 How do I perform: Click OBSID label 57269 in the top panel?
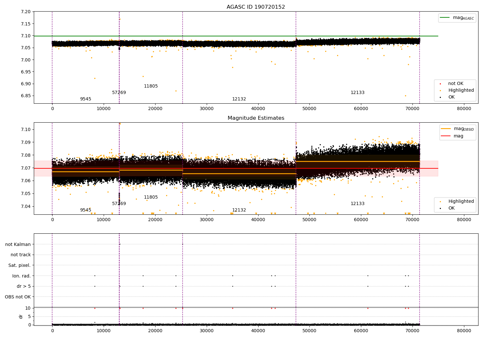119,93
